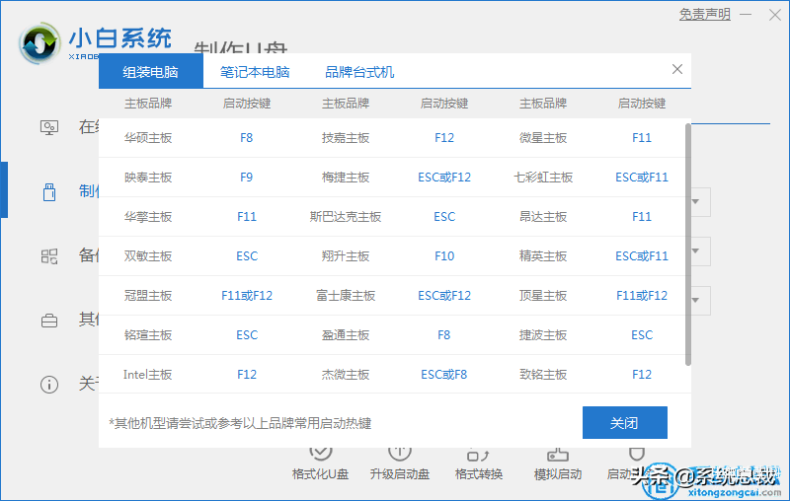790x501 pixels.
Task: Click the F11 key for 微星主板
Action: pos(642,138)
